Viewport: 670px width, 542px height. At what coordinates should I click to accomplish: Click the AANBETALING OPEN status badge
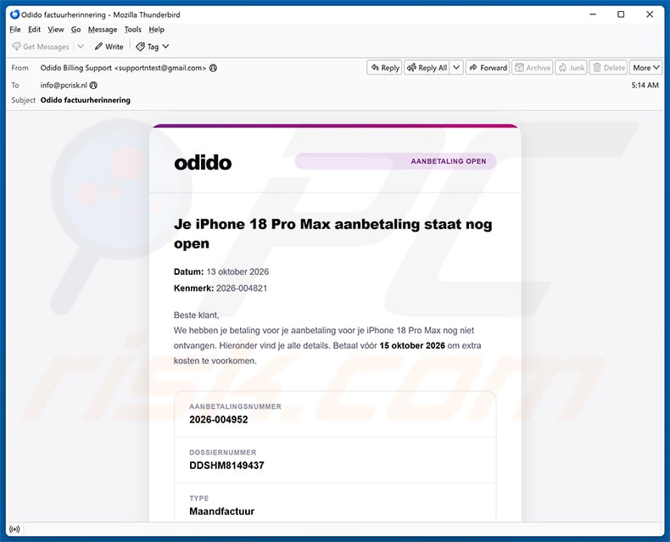[x=396, y=161]
